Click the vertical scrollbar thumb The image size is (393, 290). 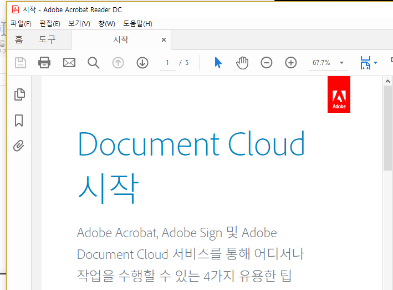(387, 128)
